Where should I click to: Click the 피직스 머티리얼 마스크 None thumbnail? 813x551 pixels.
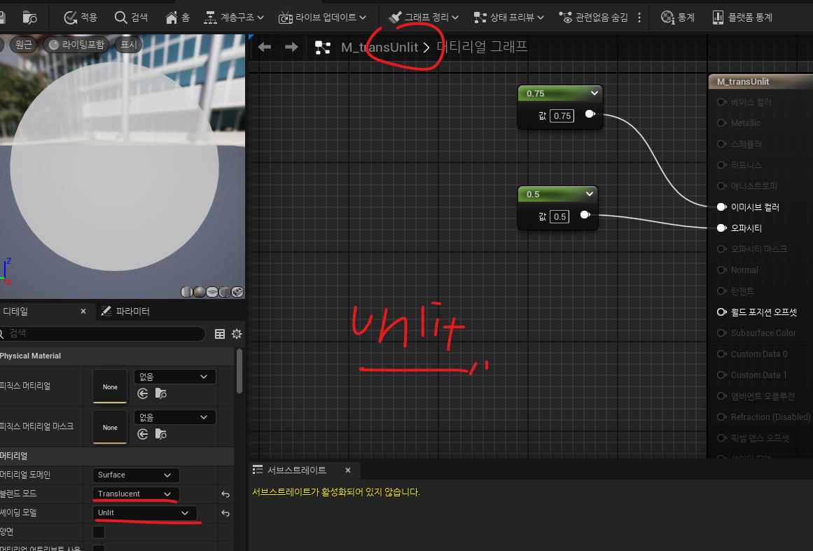click(110, 427)
